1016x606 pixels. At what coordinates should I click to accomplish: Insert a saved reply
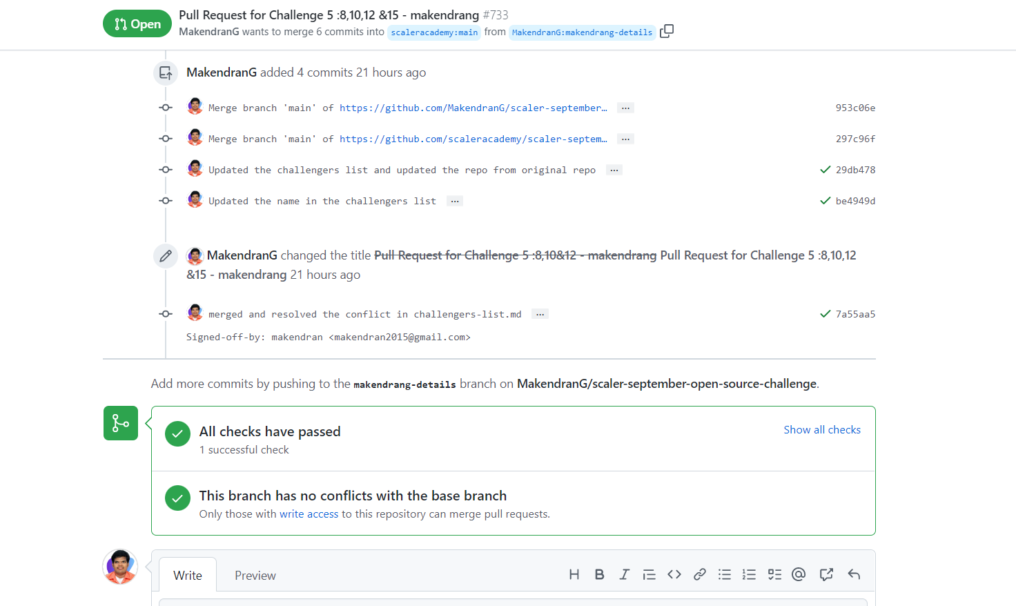point(854,574)
